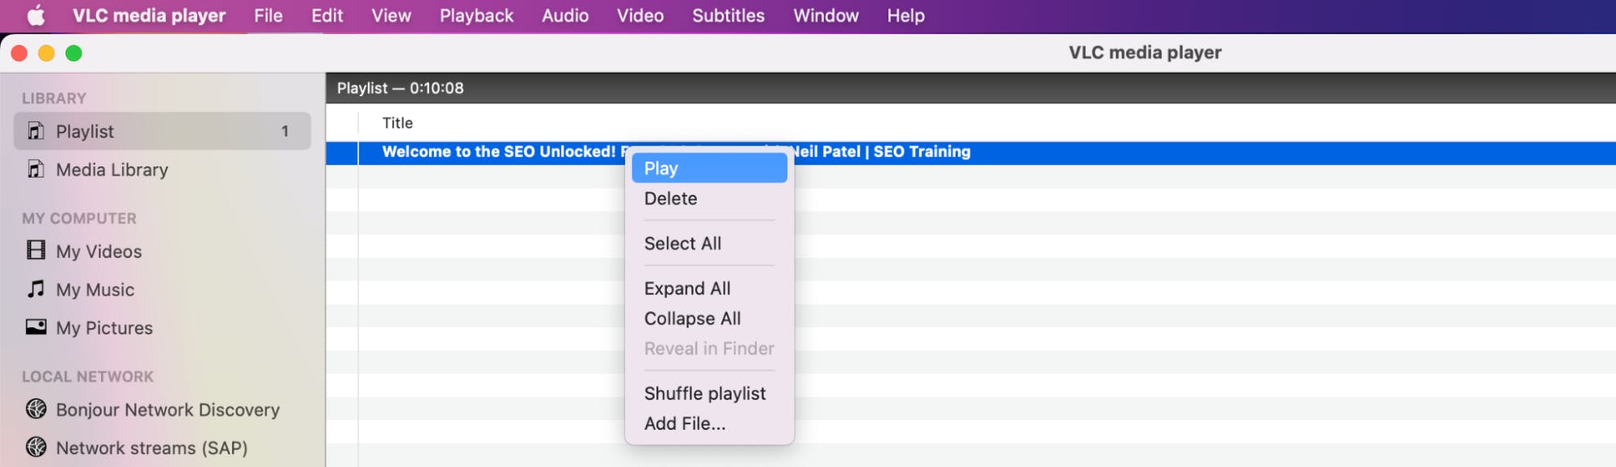Click the Playlist item count badge 1
The image size is (1616, 467).
(285, 131)
